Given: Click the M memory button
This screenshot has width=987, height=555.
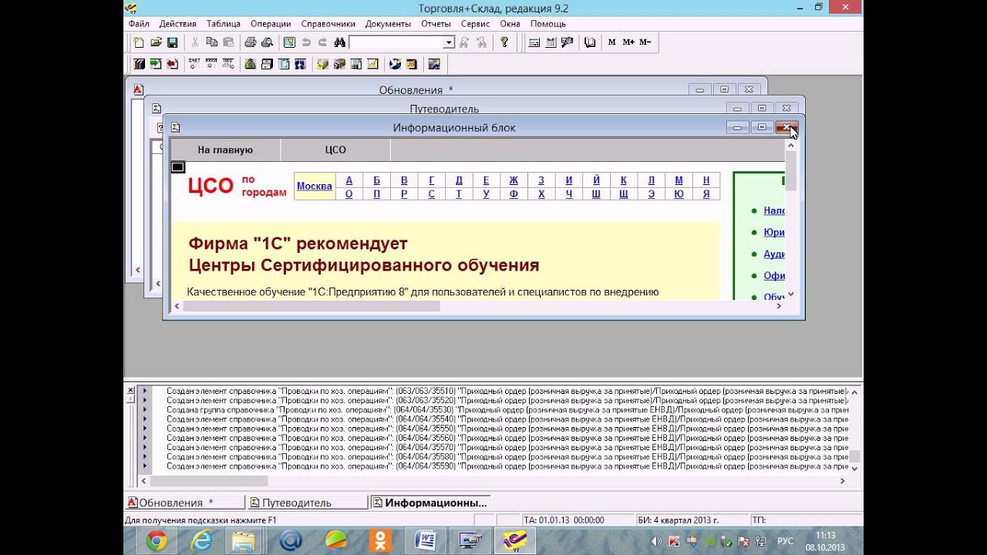Looking at the screenshot, I should click(611, 42).
